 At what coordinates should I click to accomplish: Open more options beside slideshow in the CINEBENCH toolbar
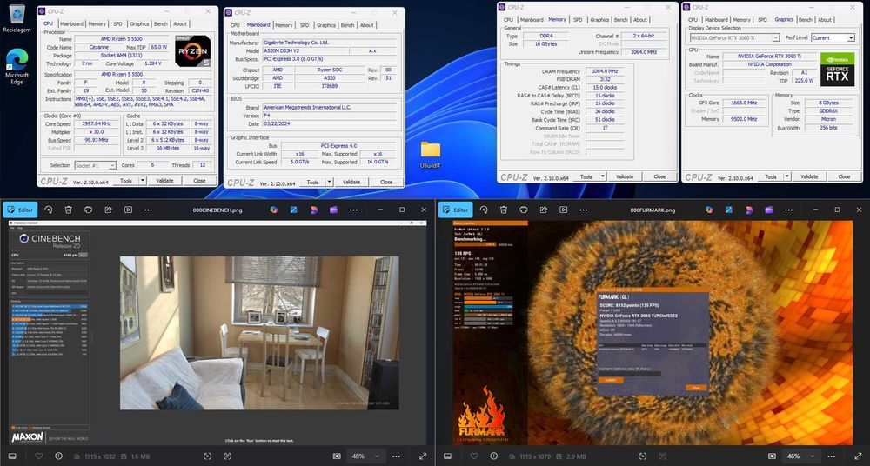click(148, 210)
